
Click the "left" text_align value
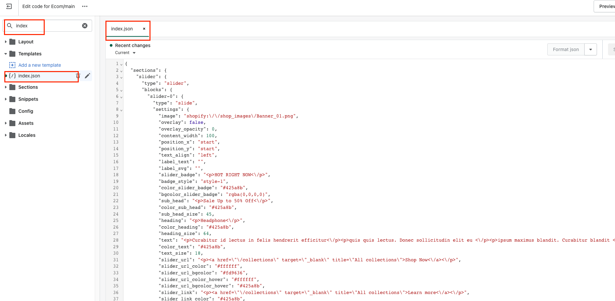click(206, 155)
